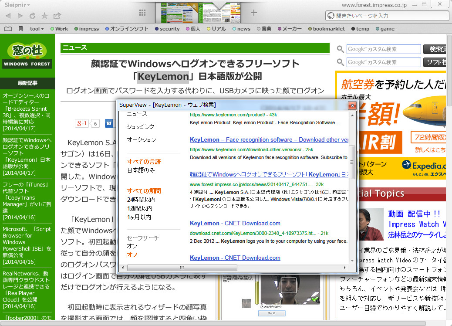Click the share icon in the toolbar
452x326 pixels.
[57, 16]
